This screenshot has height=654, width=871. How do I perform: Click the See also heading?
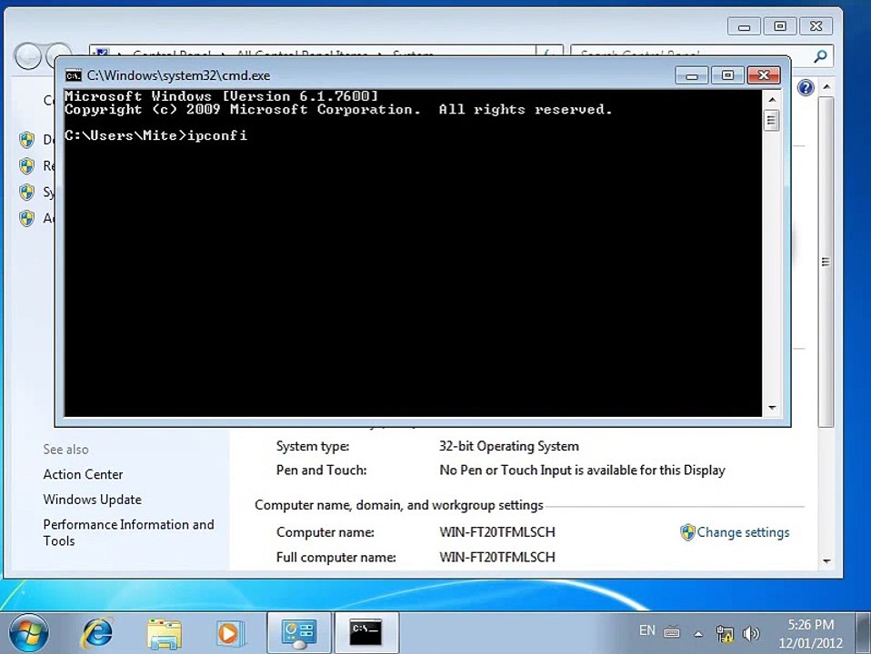tap(65, 449)
